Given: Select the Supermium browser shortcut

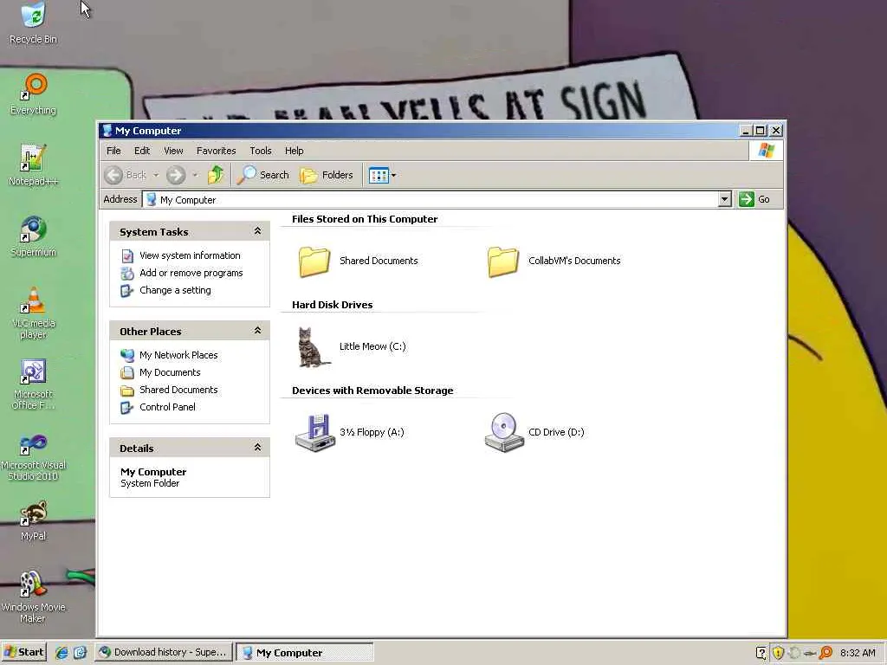Looking at the screenshot, I should point(33,236).
